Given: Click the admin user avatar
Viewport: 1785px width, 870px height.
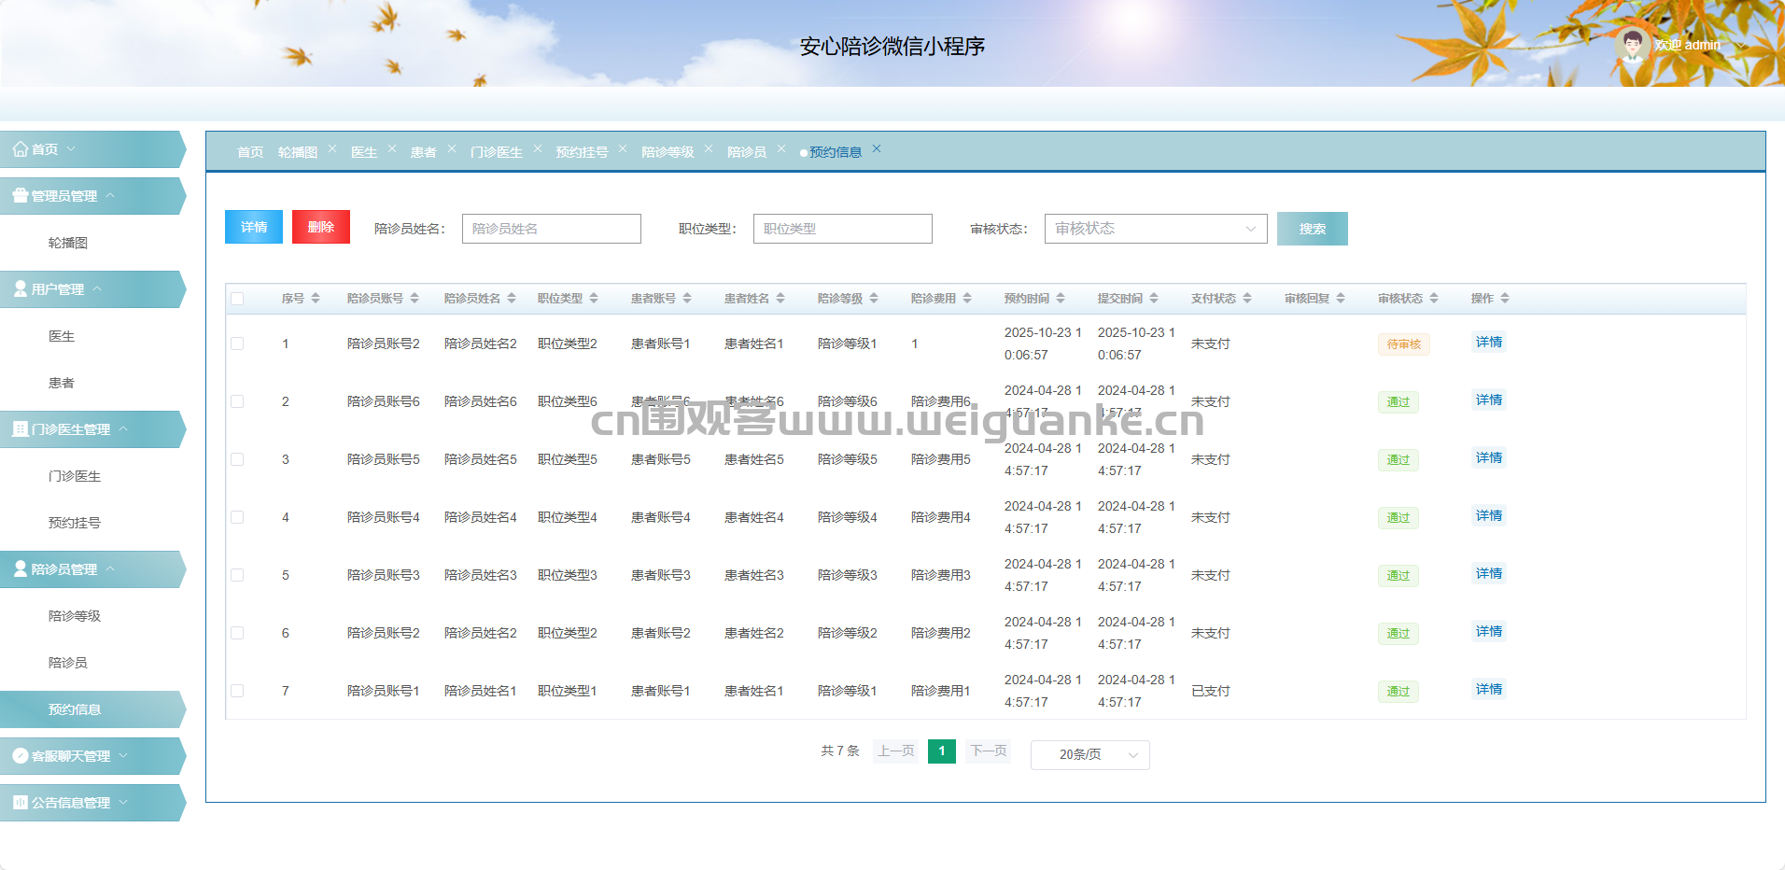Looking at the screenshot, I should coord(1632,45).
